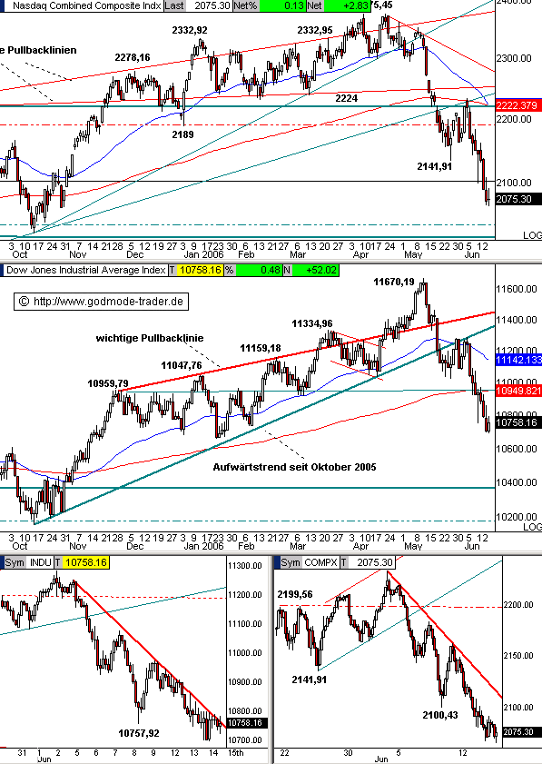
Task: Click the 10757,92 low annotation
Action: (139, 733)
